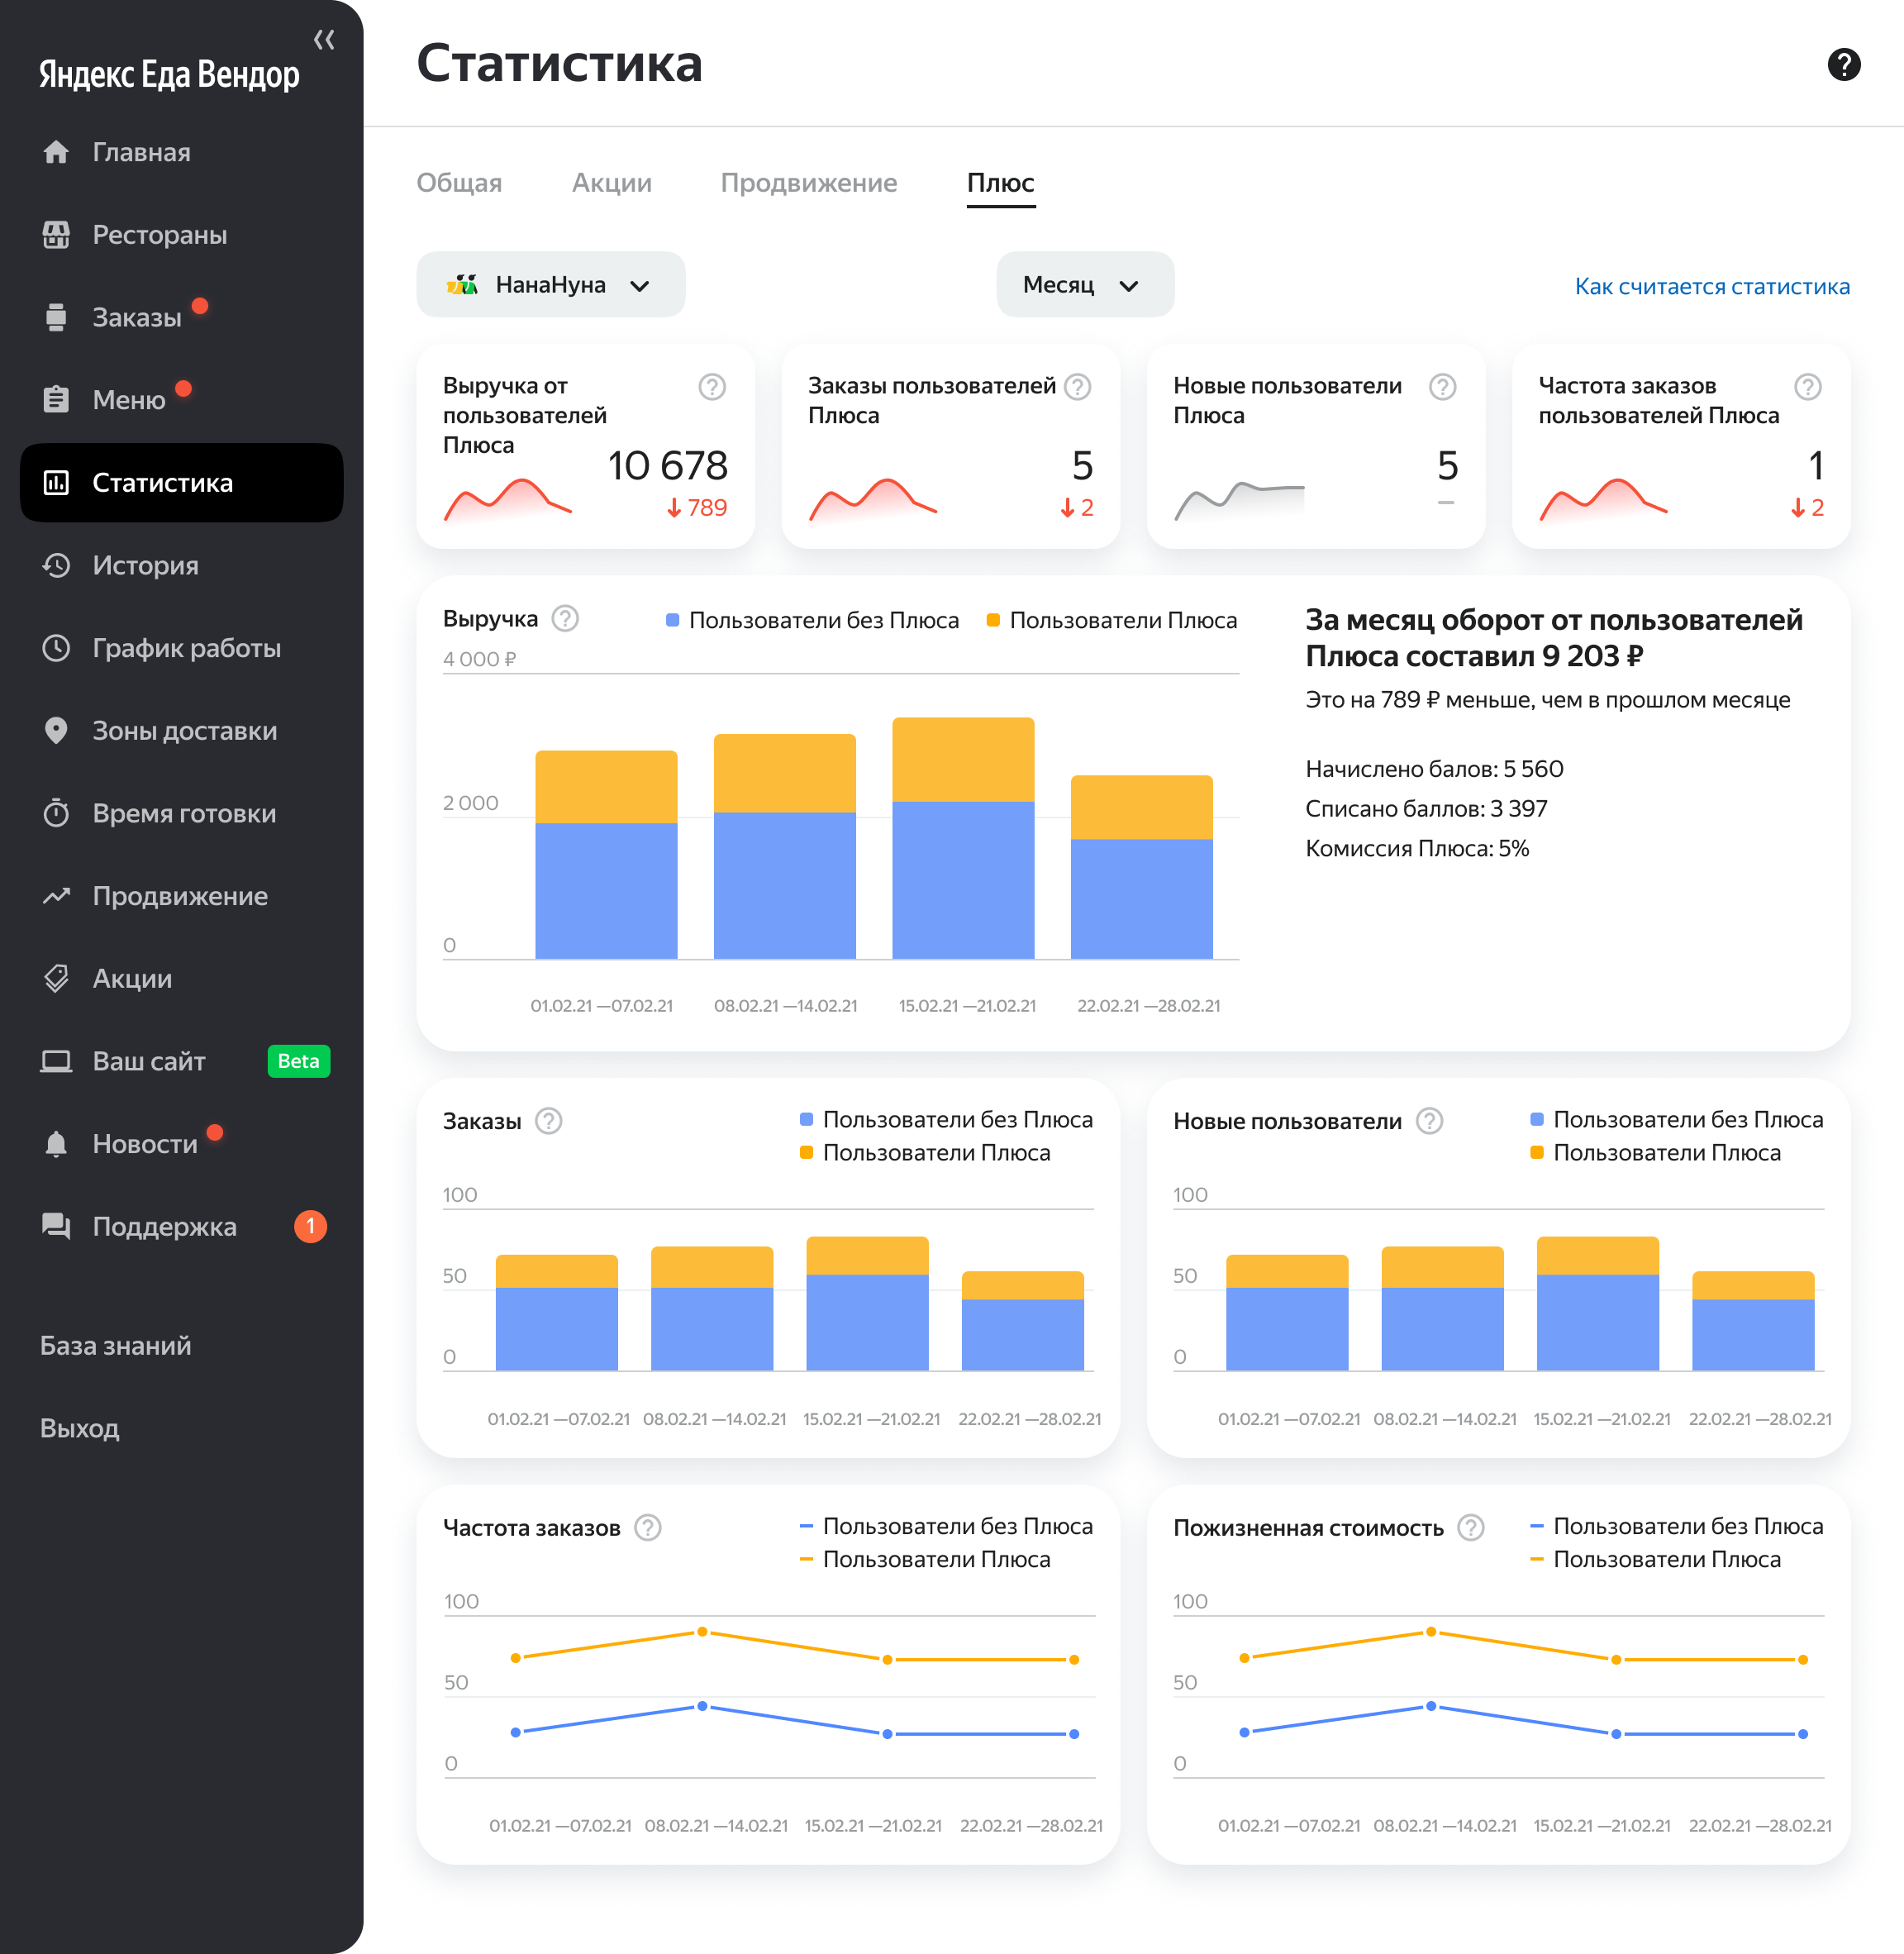Click Как считается статистика link
Image resolution: width=1904 pixels, height=1954 pixels.
1712,287
